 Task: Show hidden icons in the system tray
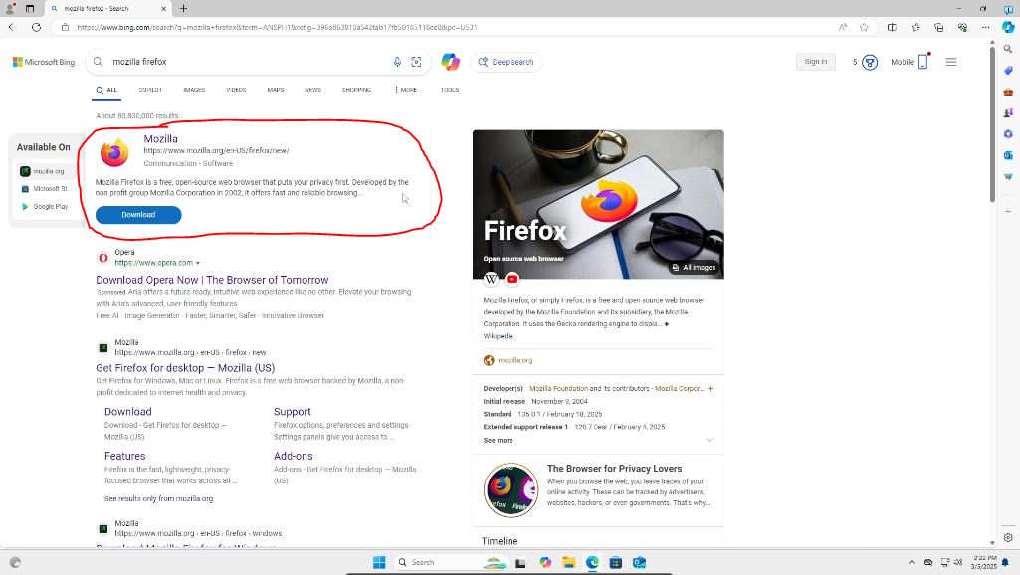point(911,562)
